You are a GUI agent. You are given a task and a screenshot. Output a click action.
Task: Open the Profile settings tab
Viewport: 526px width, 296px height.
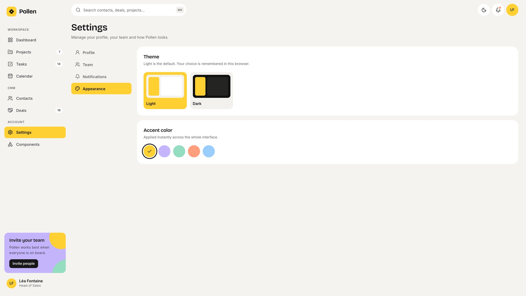click(x=101, y=53)
